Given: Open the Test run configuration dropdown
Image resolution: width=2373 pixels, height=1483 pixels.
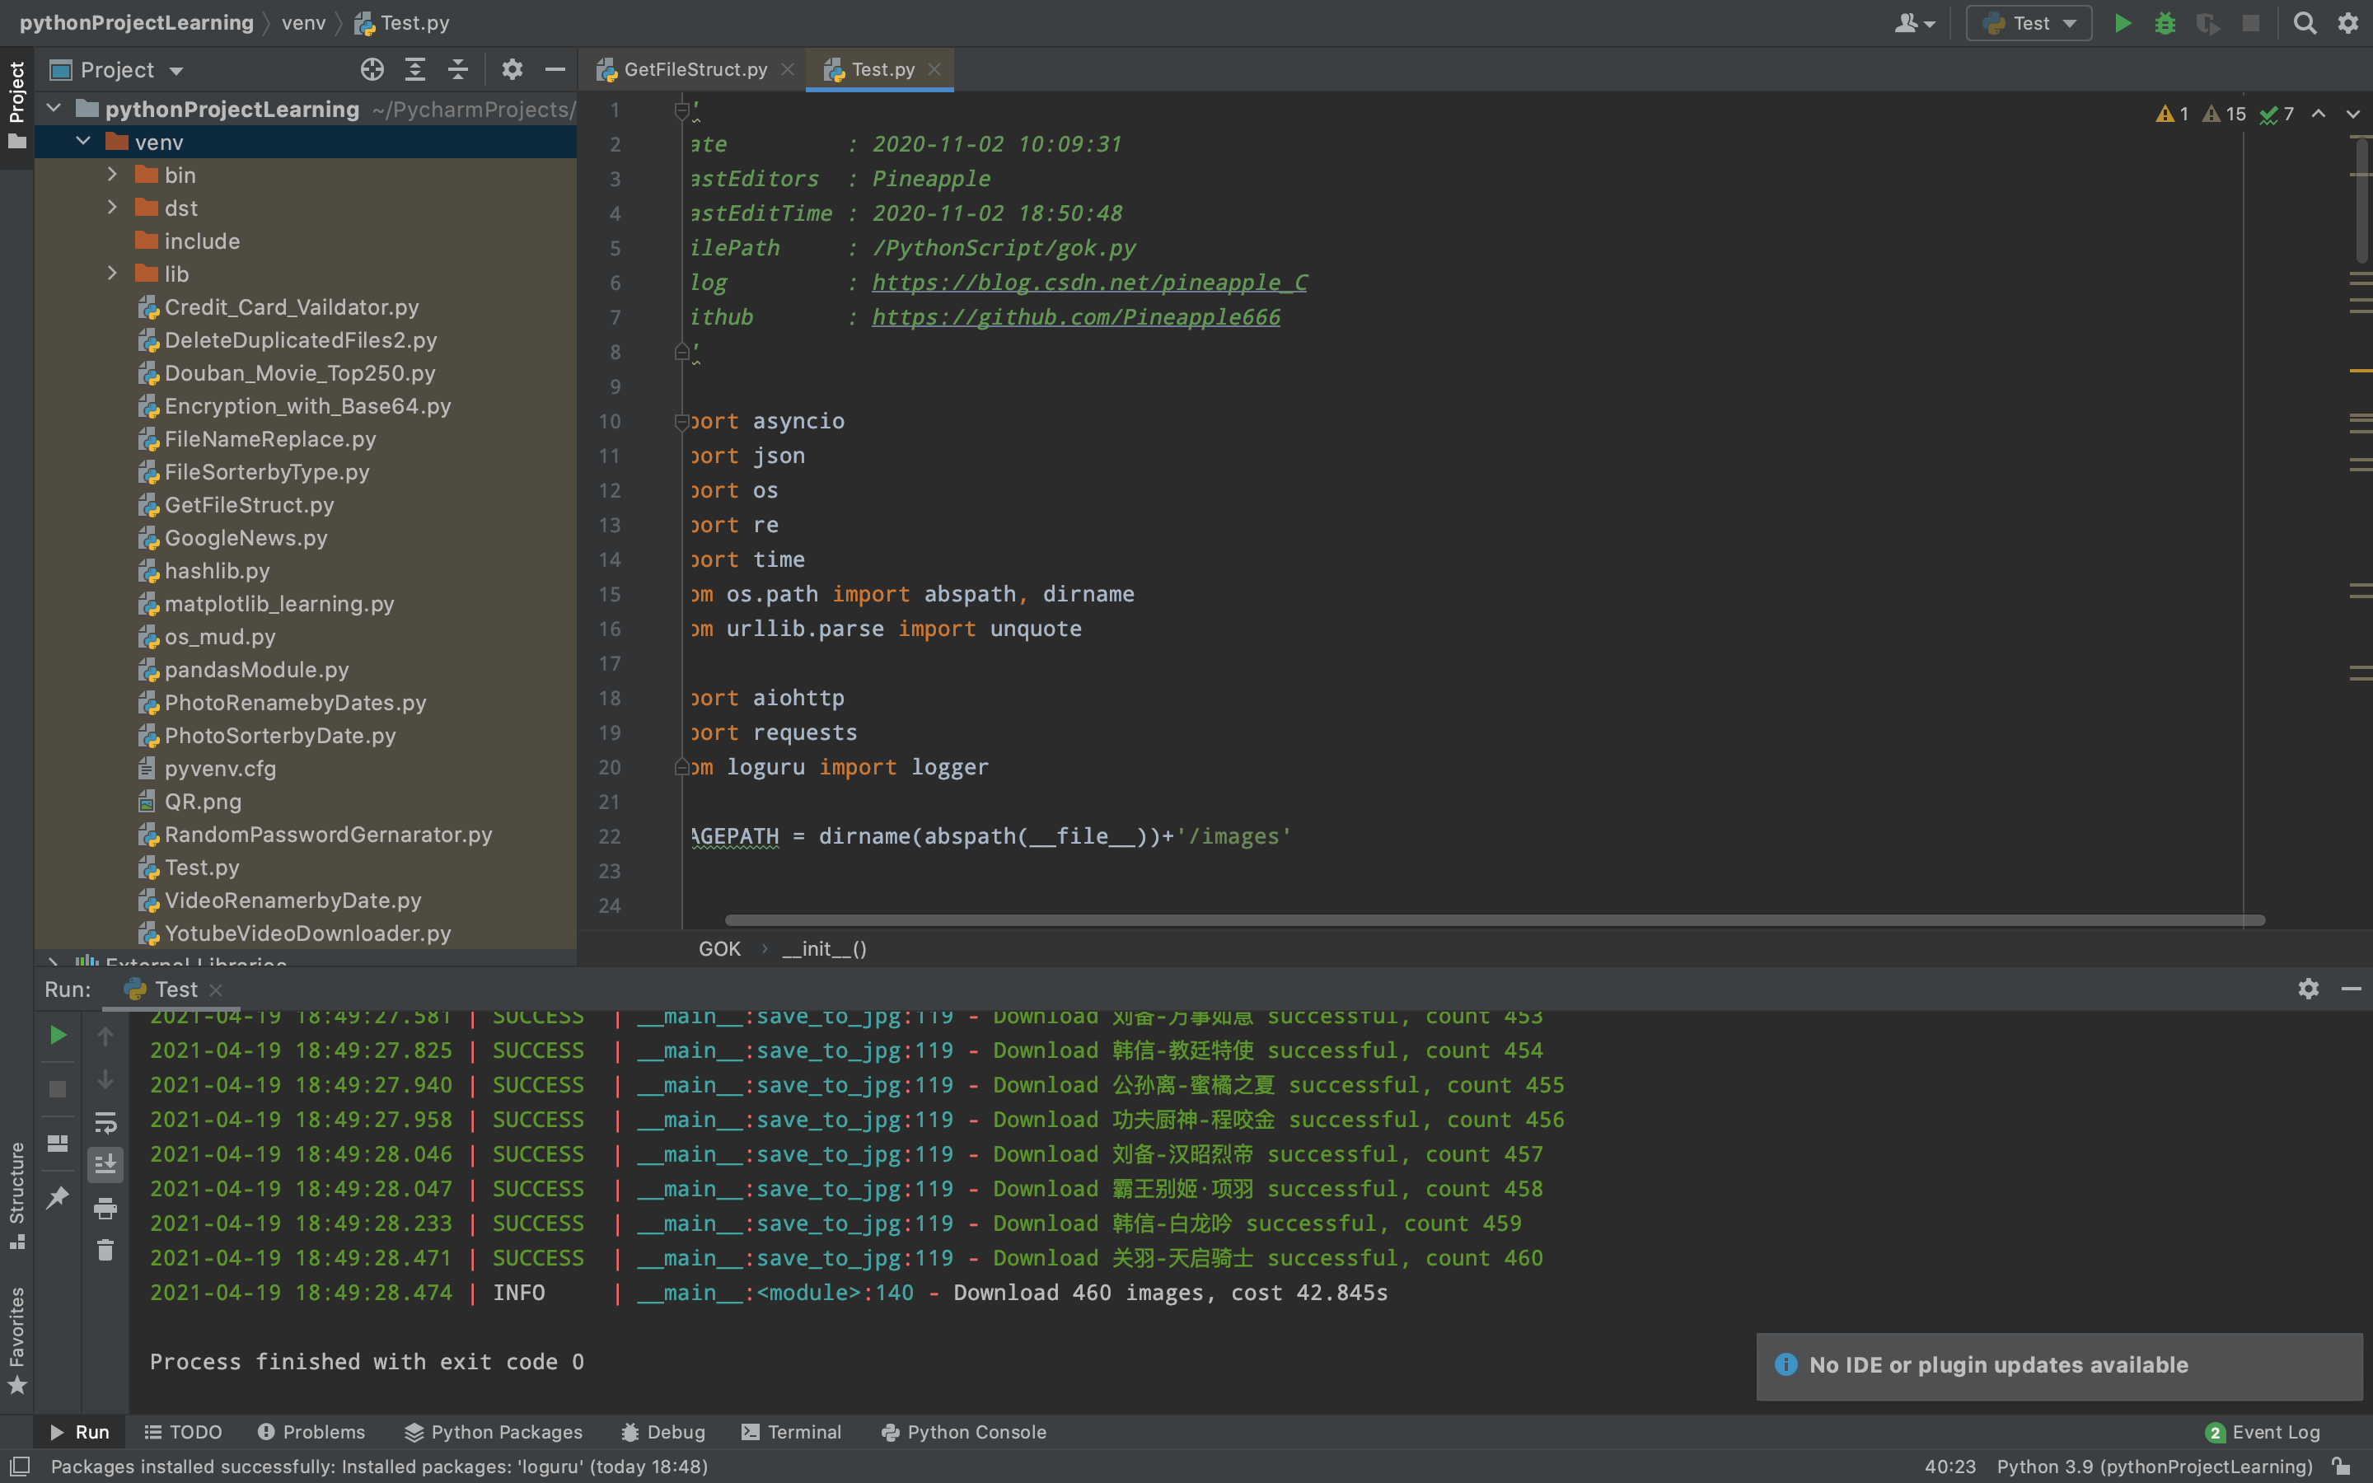Looking at the screenshot, I should [2029, 24].
